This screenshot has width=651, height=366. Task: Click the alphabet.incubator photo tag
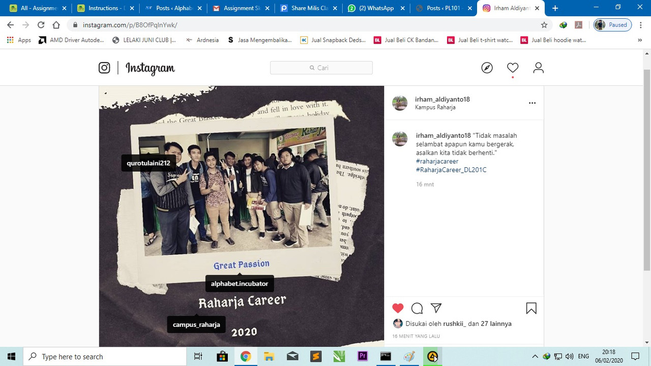click(240, 284)
